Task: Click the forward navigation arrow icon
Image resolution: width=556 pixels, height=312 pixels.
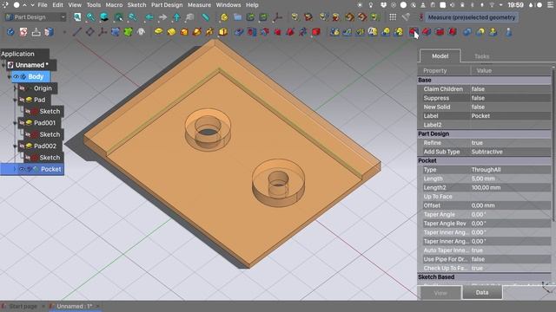Action: pos(162,17)
